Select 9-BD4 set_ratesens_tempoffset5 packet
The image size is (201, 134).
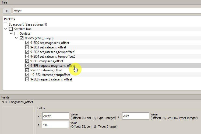(x=53, y=57)
